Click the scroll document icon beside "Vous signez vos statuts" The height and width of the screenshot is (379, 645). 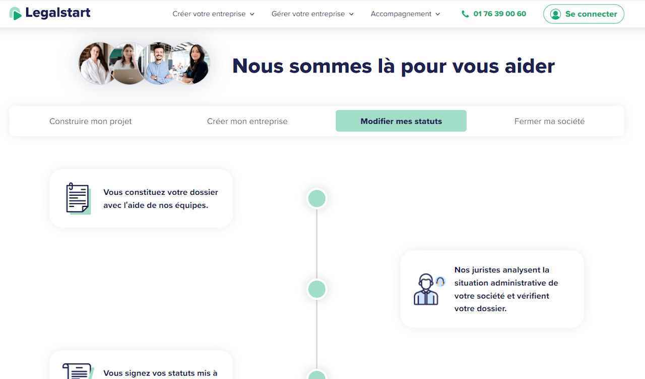click(x=78, y=371)
